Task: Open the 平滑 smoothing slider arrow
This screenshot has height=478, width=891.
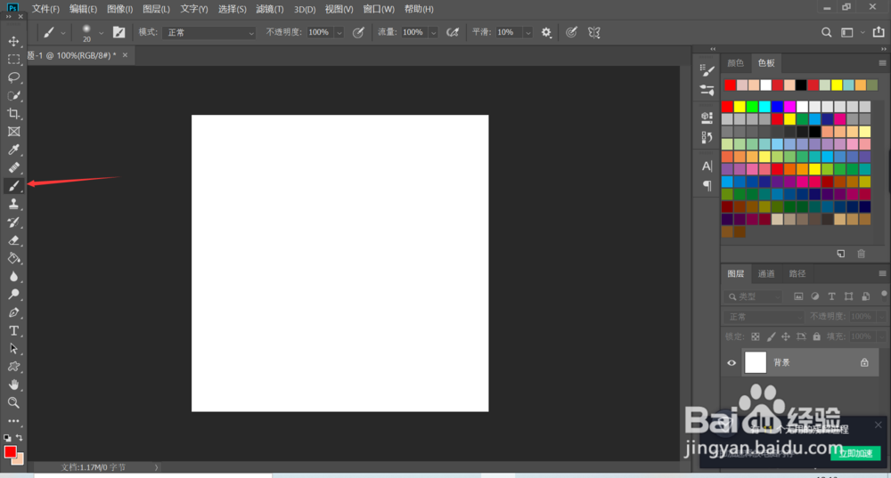Action: pos(527,32)
